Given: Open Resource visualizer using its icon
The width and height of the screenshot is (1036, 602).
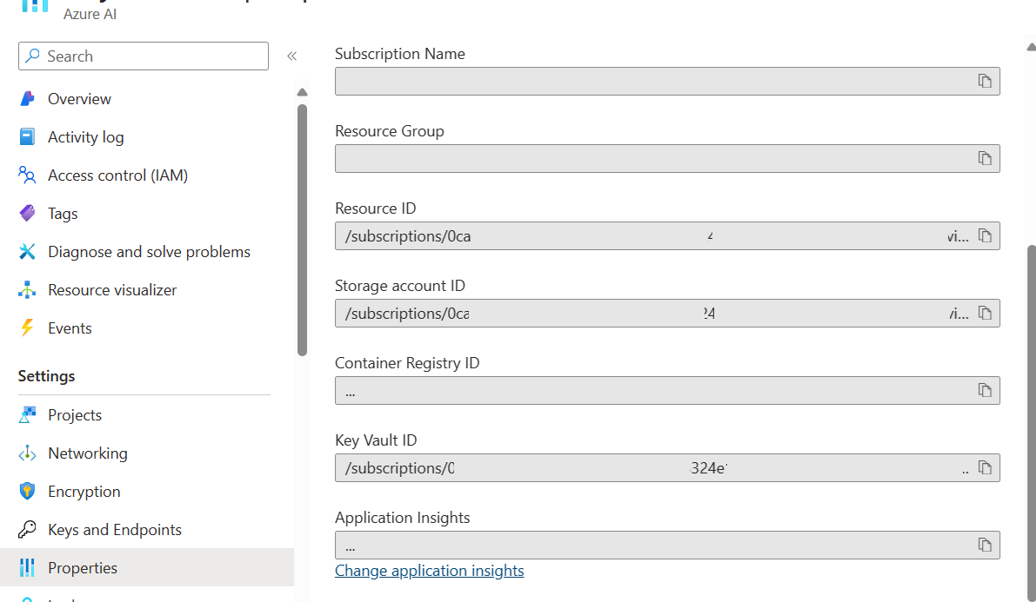Looking at the screenshot, I should (x=29, y=289).
